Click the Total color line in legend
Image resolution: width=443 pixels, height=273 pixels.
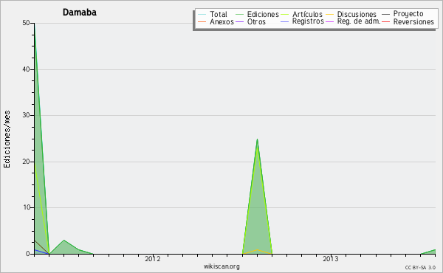click(202, 15)
